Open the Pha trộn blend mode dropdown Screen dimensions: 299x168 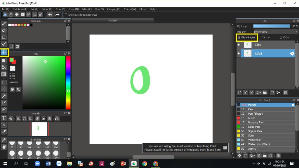pos(276,32)
